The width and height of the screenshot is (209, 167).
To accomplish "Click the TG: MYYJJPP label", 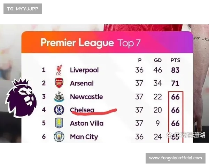I will click(x=22, y=8).
